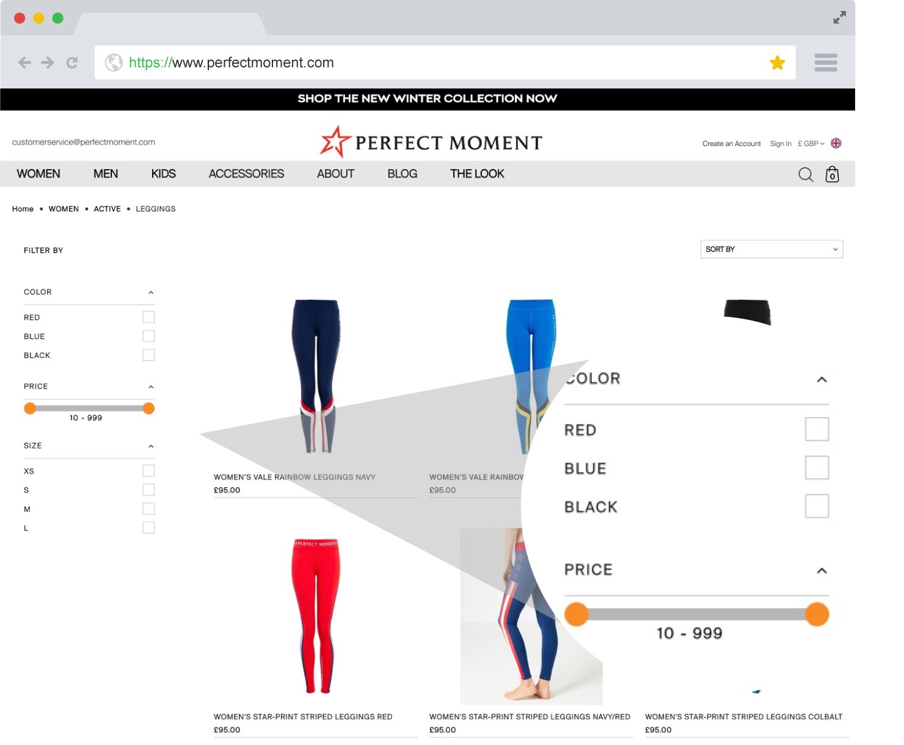Open the WOMEN menu
Screen dimensions: 904x745
pos(38,174)
